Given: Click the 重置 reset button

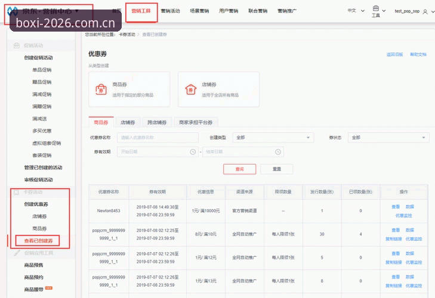Looking at the screenshot, I should pos(277,169).
